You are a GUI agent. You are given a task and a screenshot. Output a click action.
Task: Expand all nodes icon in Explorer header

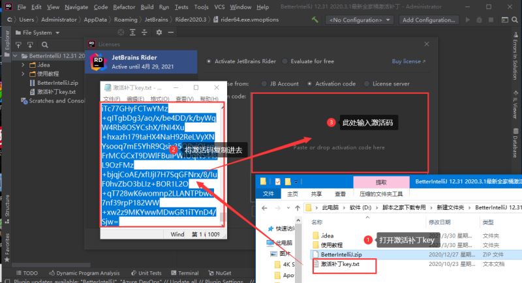[132, 32]
